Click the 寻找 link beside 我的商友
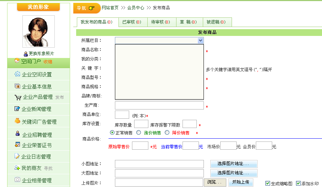The height and width of the screenshot is (187, 322). [48, 168]
